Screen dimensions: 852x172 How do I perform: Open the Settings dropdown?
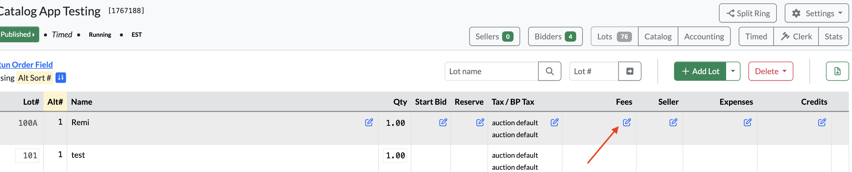(x=817, y=13)
